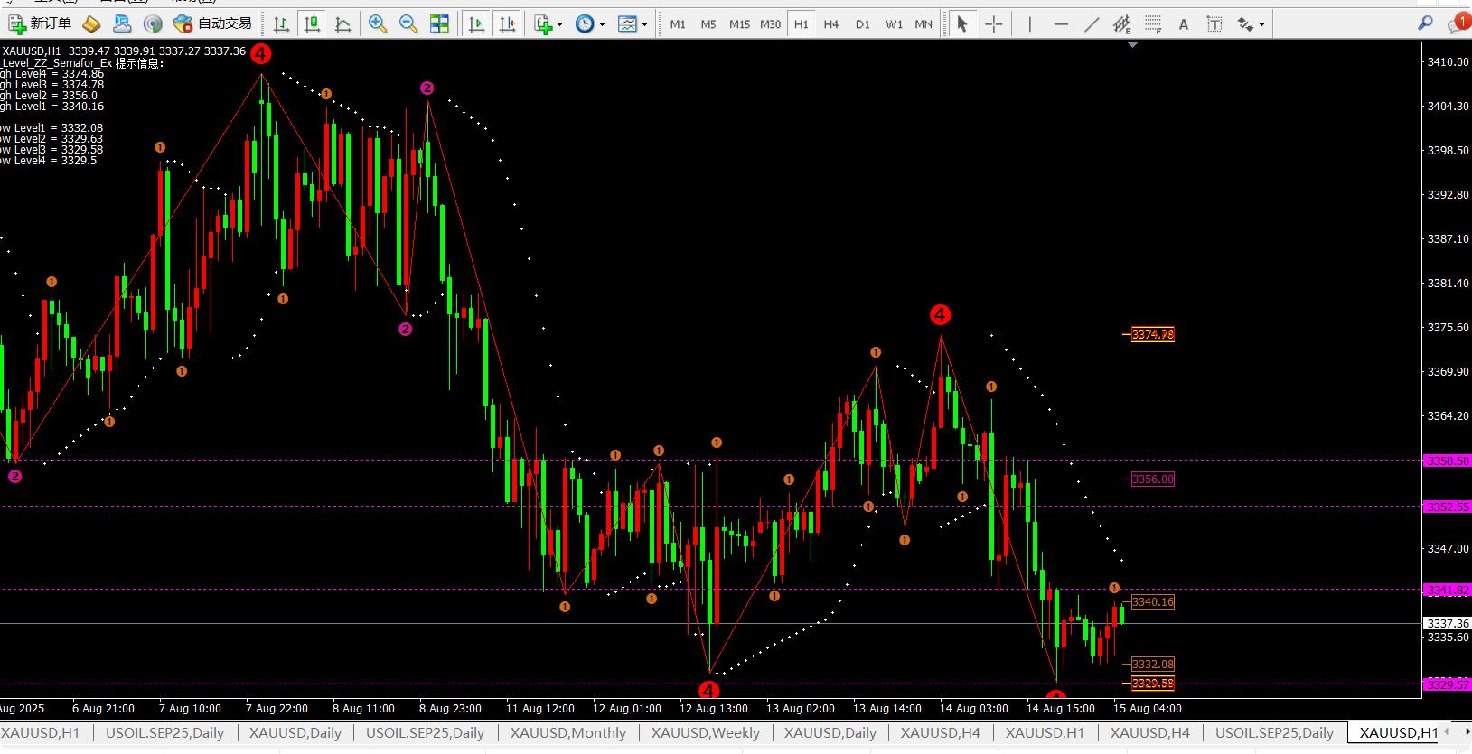The image size is (1472, 754).
Task: Open the chart templates dropdown
Action: [x=633, y=24]
